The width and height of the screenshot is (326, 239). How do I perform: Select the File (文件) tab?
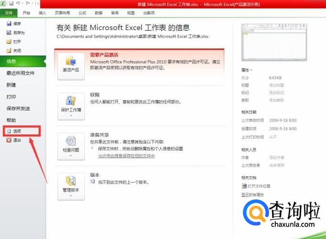coord(9,13)
